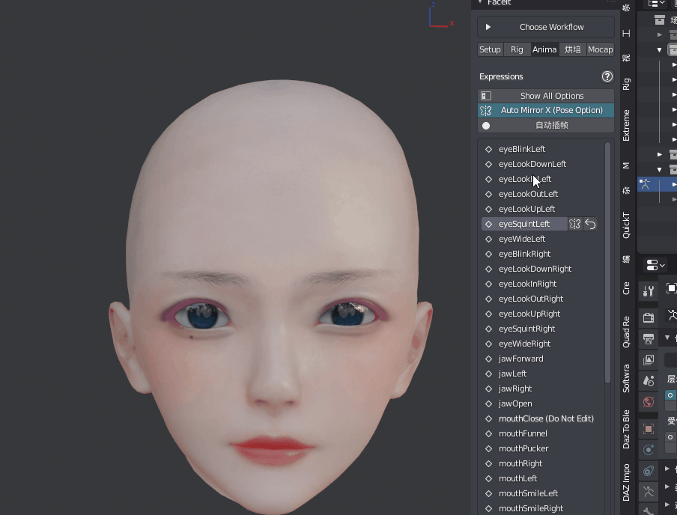Toggle Auto Mirror X (Pose Option)

(546, 111)
